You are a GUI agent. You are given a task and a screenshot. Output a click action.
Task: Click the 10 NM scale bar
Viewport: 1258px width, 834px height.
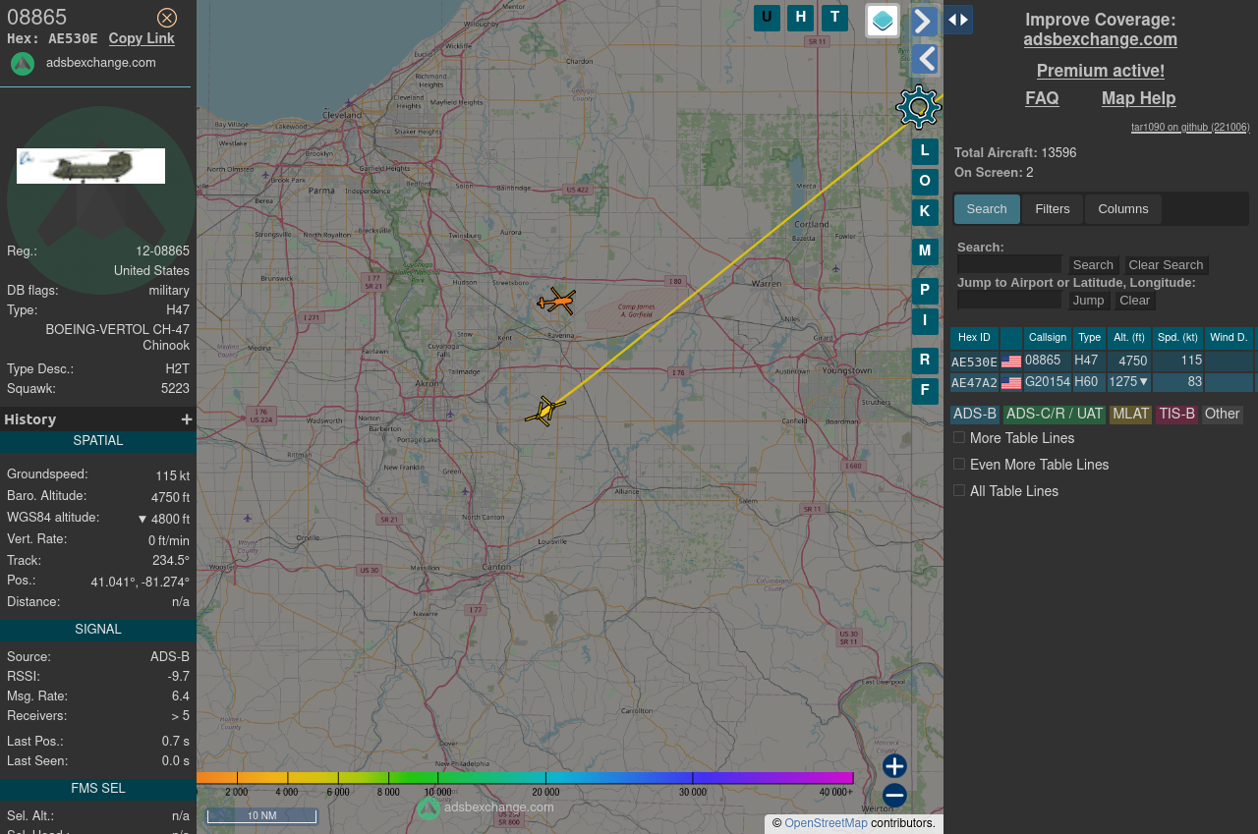(261, 816)
